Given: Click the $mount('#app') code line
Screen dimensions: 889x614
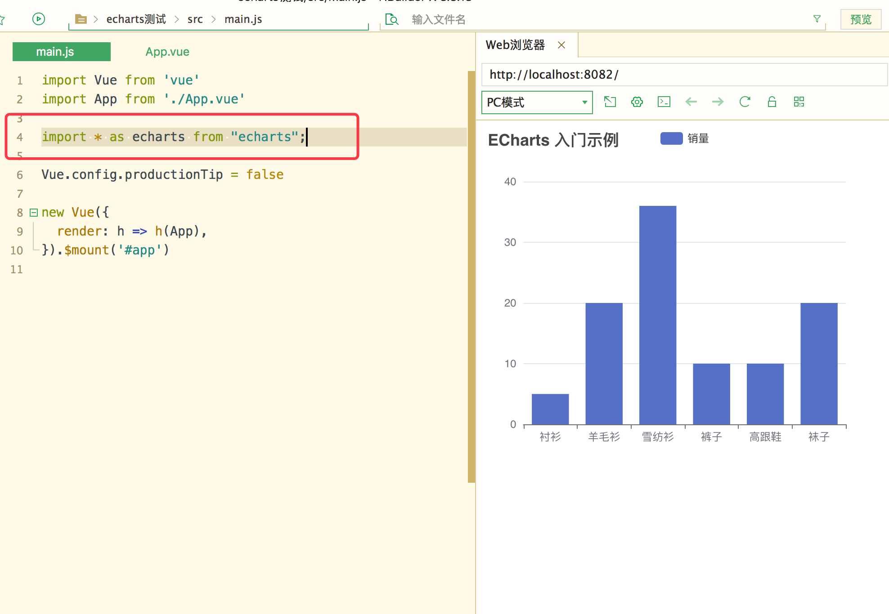Looking at the screenshot, I should [x=105, y=250].
